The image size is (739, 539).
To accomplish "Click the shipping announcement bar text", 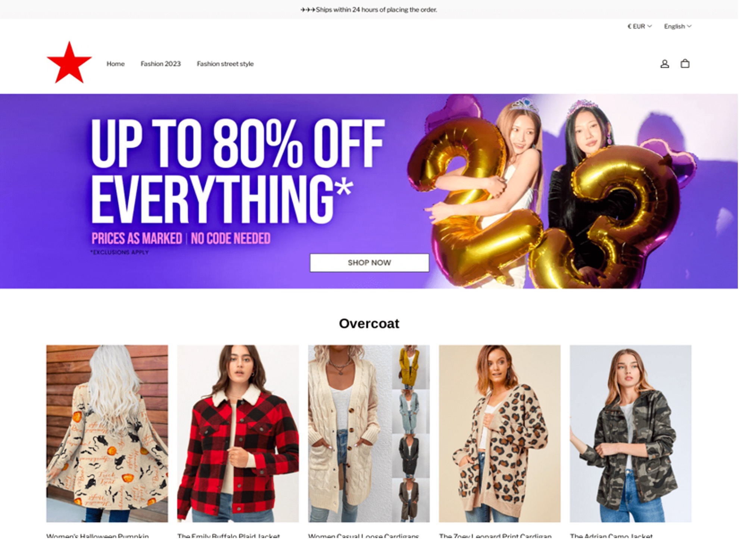I will pos(369,10).
